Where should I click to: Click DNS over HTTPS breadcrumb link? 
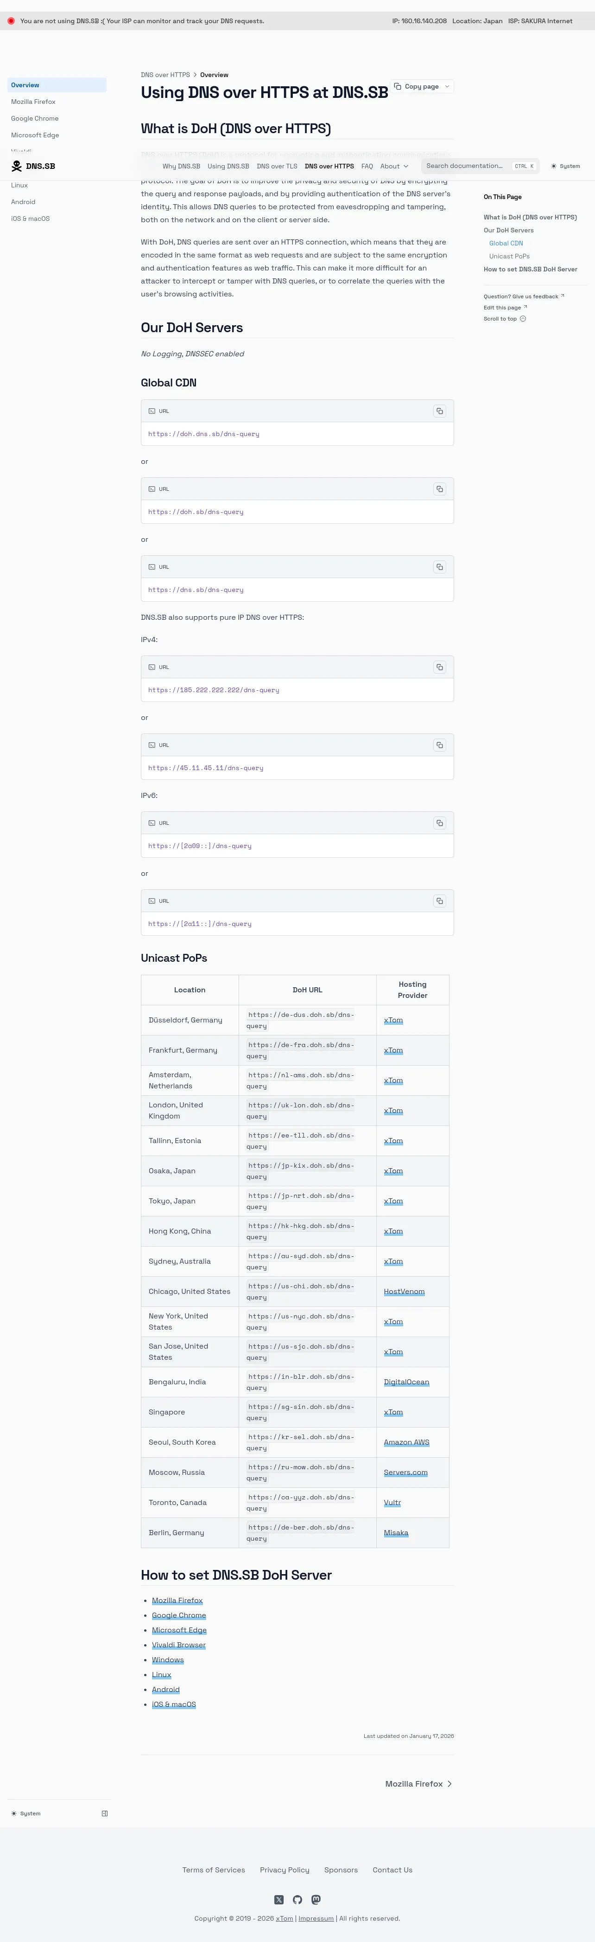pos(165,75)
